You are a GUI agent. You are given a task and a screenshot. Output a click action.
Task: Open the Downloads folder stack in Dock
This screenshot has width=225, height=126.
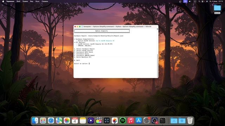(x=182, y=121)
